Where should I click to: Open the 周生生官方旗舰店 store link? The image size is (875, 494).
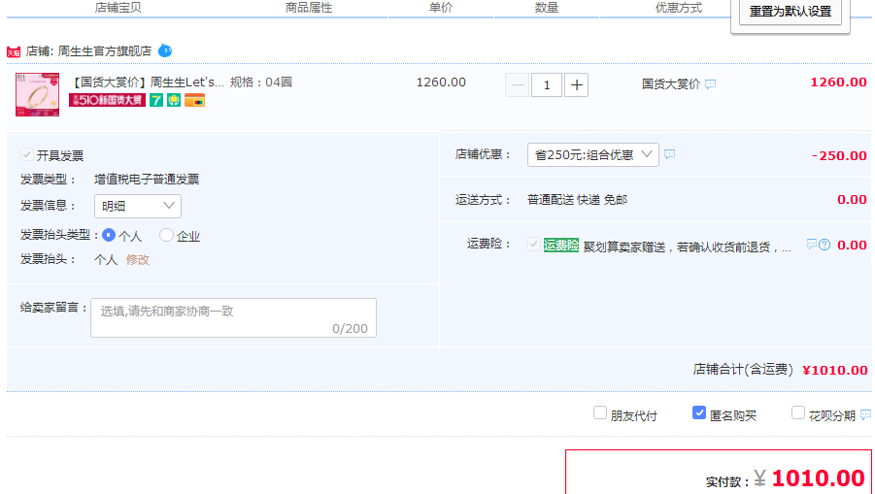pyautogui.click(x=105, y=51)
